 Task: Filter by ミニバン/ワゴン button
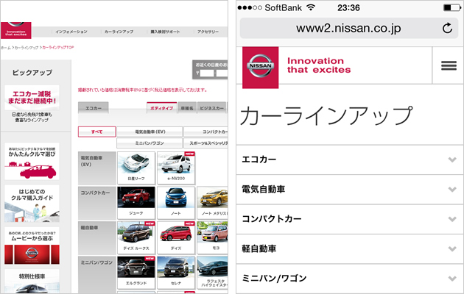coord(150,143)
